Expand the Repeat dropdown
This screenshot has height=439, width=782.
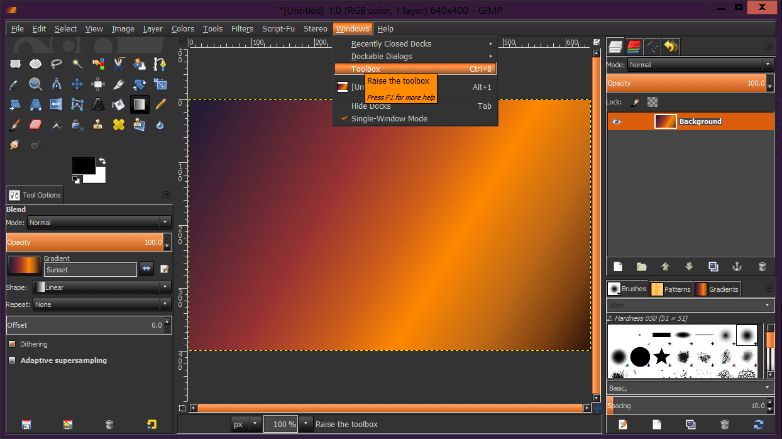102,304
